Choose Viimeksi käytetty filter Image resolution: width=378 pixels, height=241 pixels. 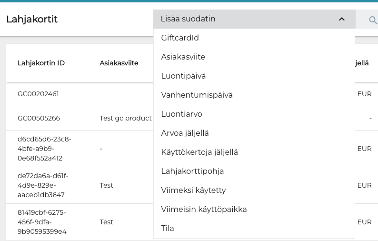pos(193,191)
